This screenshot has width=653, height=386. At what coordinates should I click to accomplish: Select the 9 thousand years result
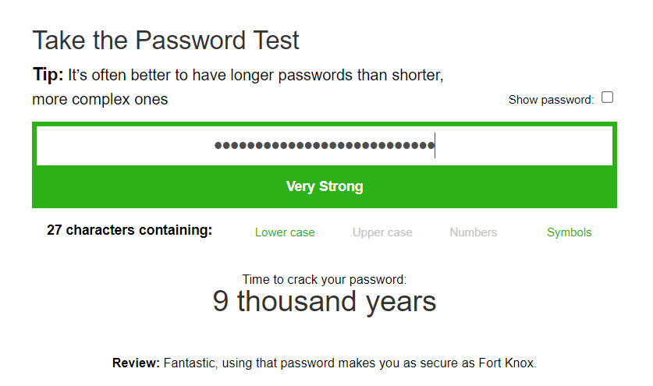[x=325, y=302]
